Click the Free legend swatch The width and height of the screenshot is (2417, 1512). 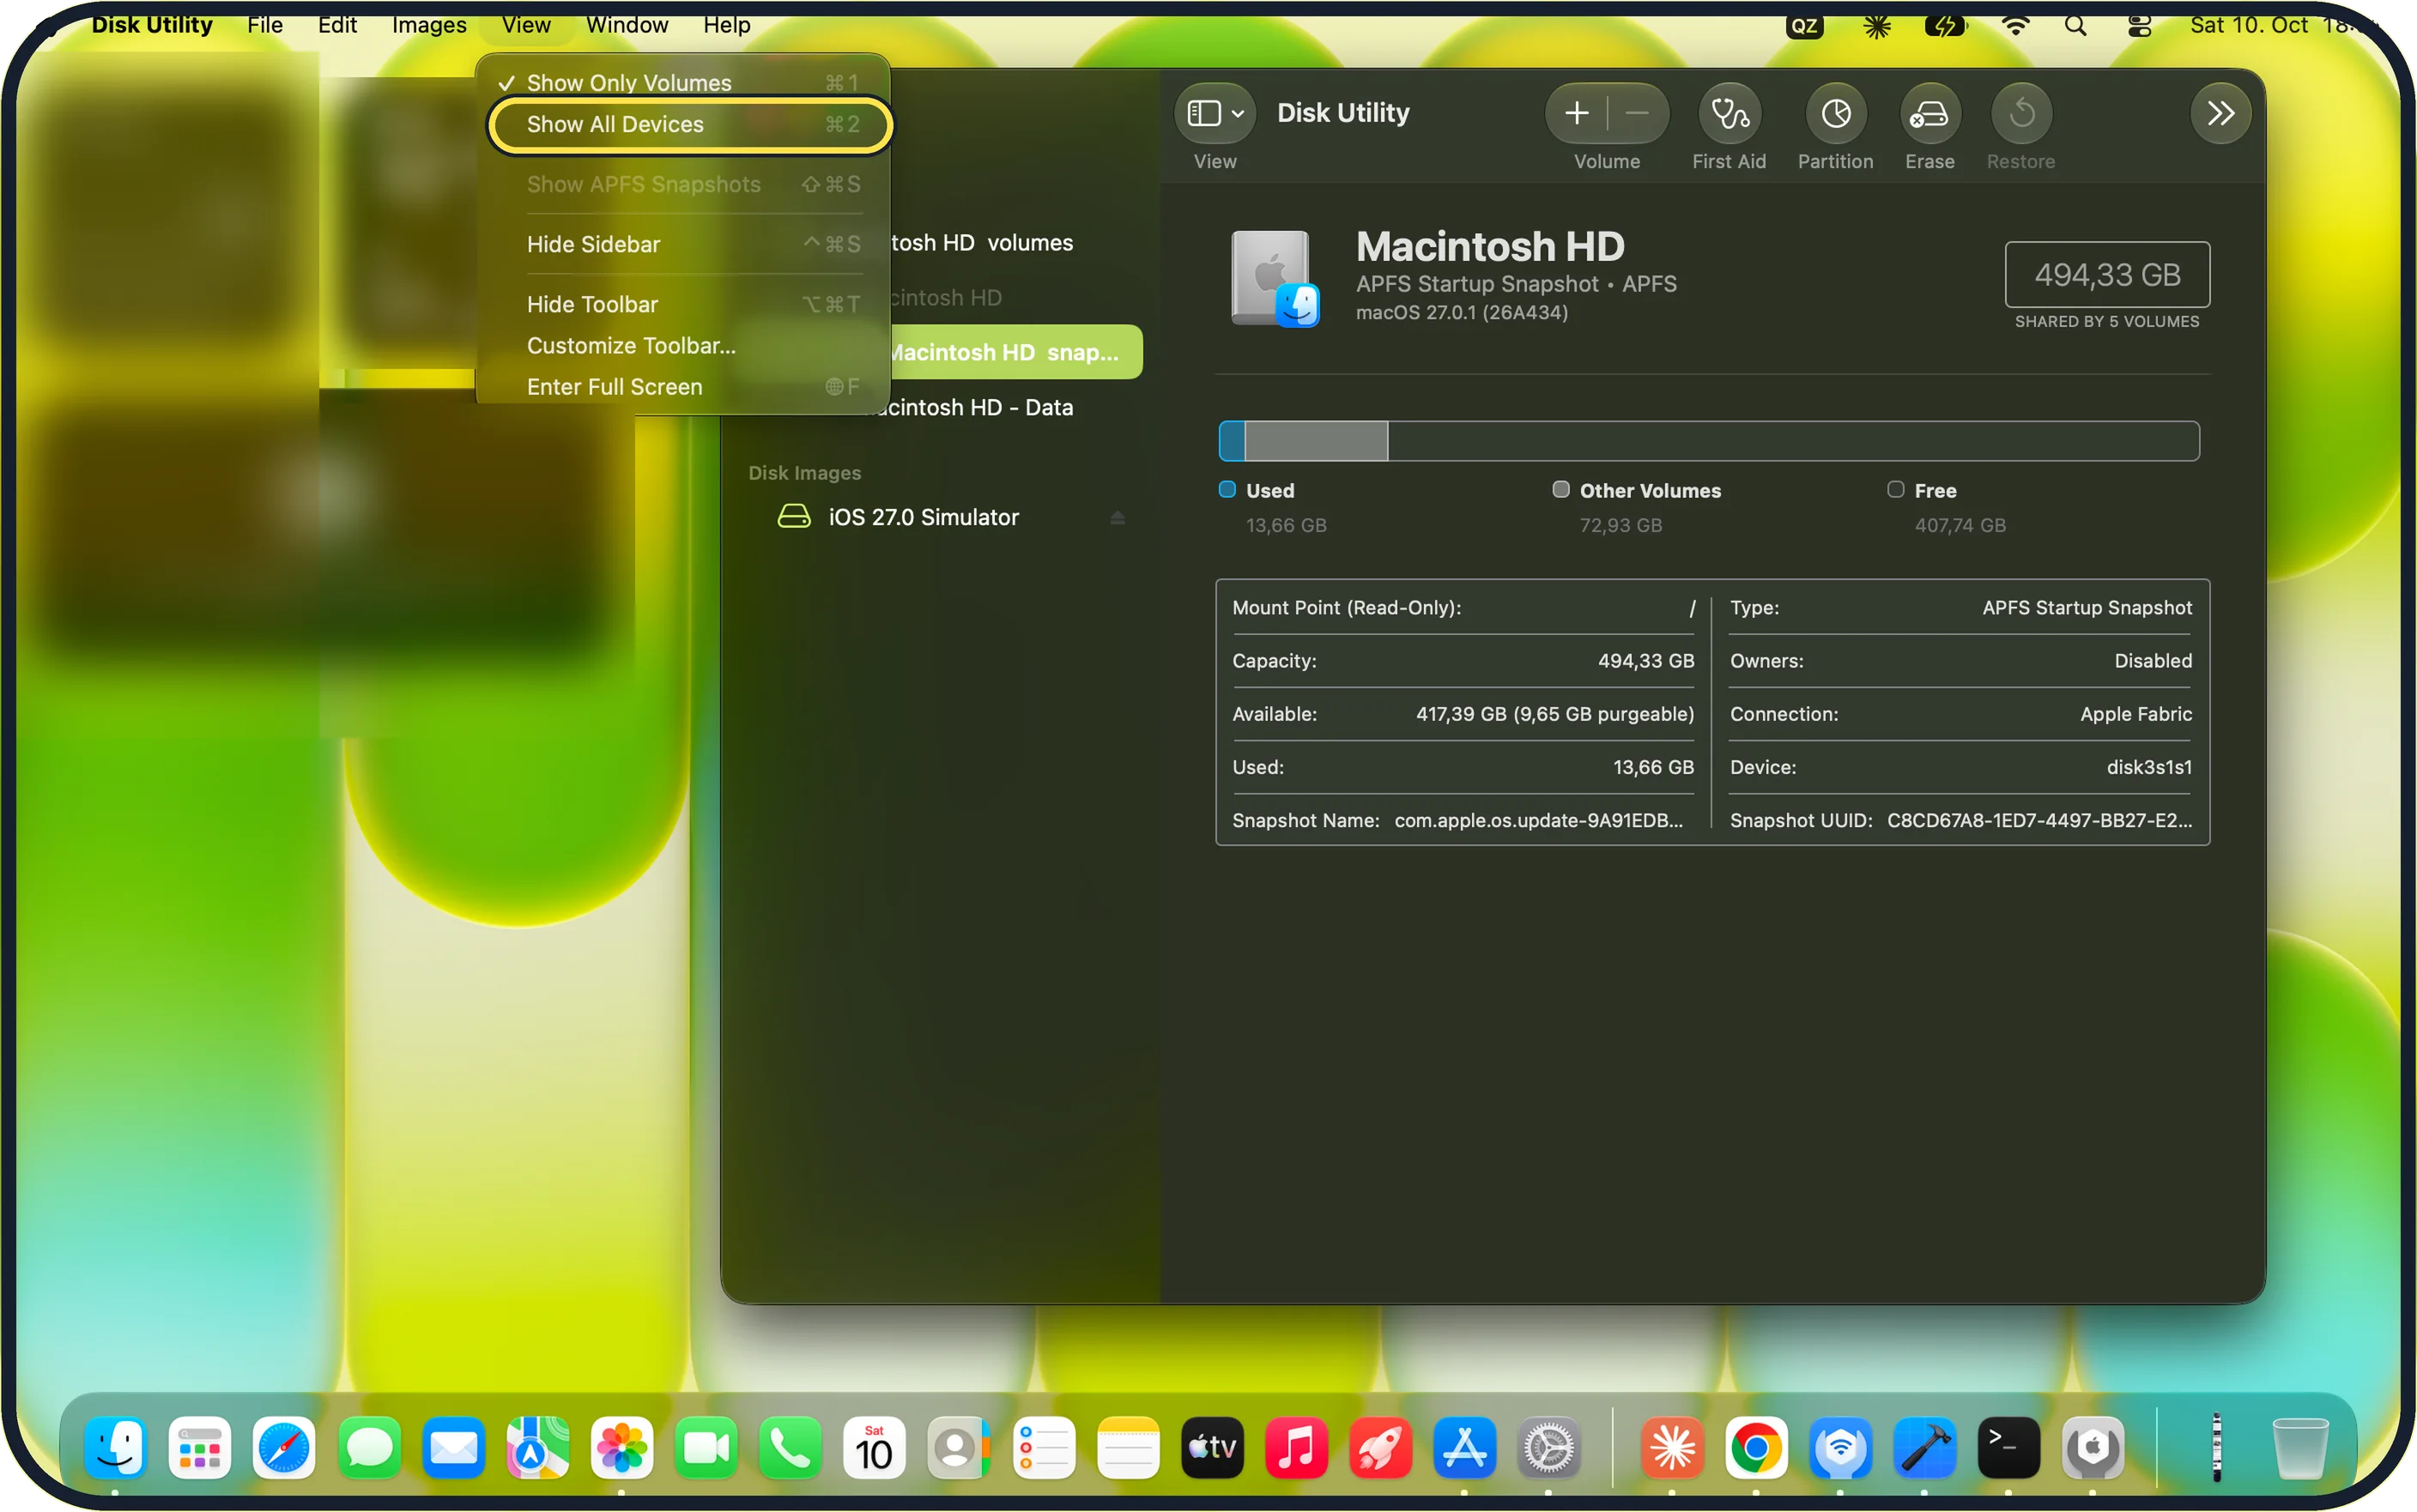pyautogui.click(x=1896, y=490)
